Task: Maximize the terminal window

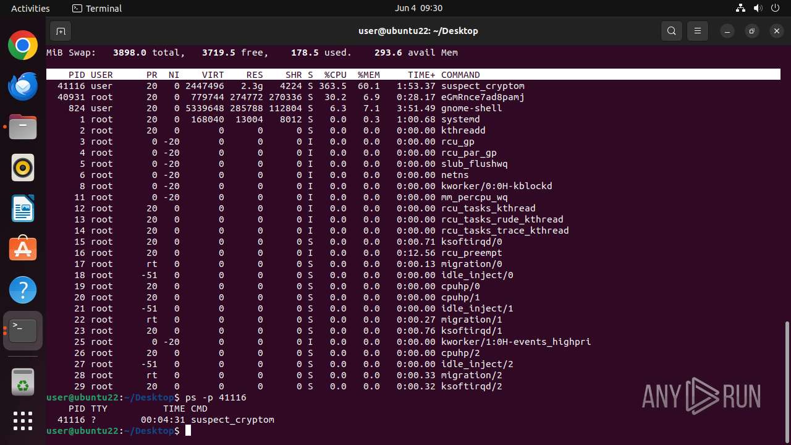Action: point(751,31)
